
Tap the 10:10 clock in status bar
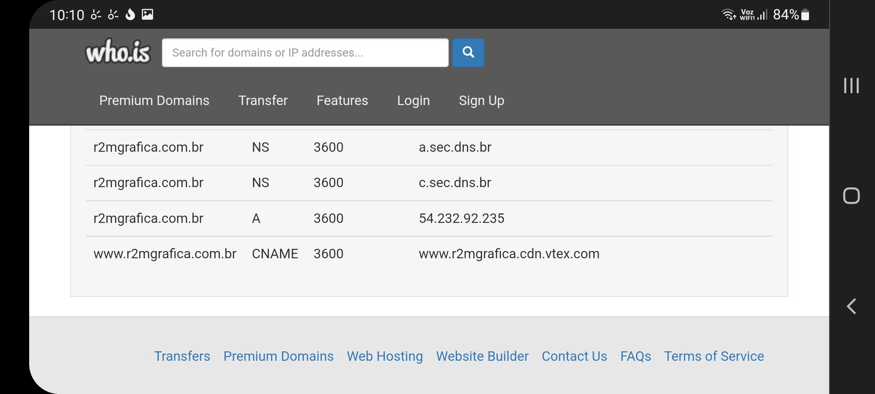pos(67,15)
